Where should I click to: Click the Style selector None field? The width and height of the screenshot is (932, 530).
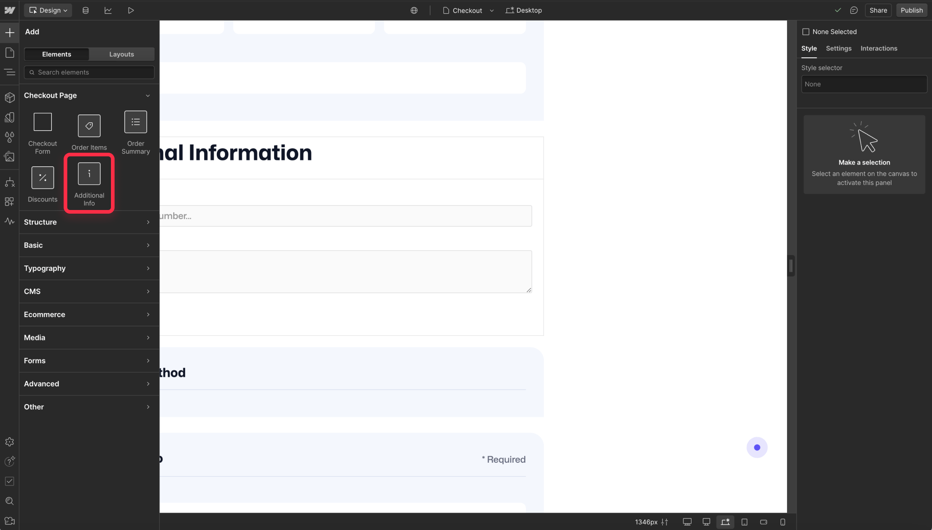pyautogui.click(x=864, y=84)
